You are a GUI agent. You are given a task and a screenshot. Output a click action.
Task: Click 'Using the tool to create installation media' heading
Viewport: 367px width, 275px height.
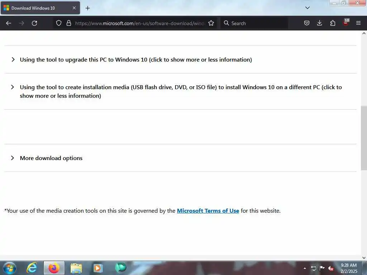tap(181, 91)
